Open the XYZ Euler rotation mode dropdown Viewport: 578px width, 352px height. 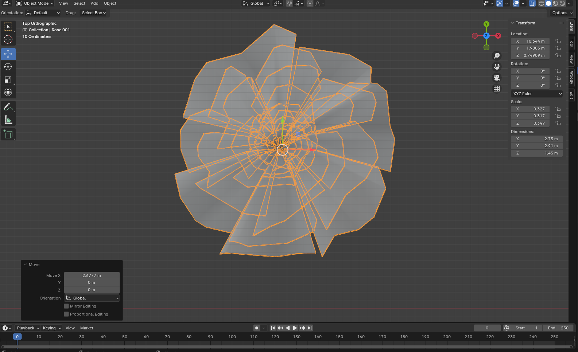pos(537,94)
